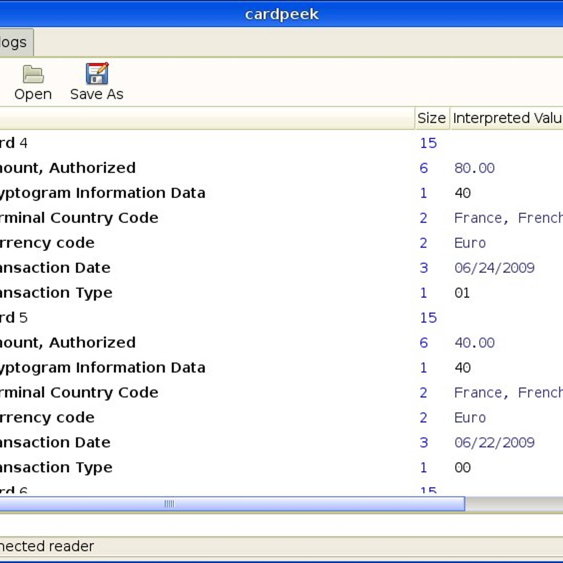563x563 pixels.
Task: Click the Save As floppy disk icon
Action: 97,74
